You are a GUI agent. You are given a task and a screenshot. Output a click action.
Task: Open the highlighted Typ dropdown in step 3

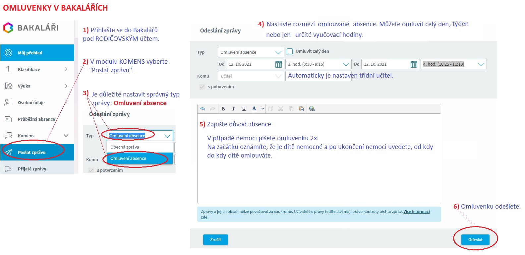click(140, 136)
